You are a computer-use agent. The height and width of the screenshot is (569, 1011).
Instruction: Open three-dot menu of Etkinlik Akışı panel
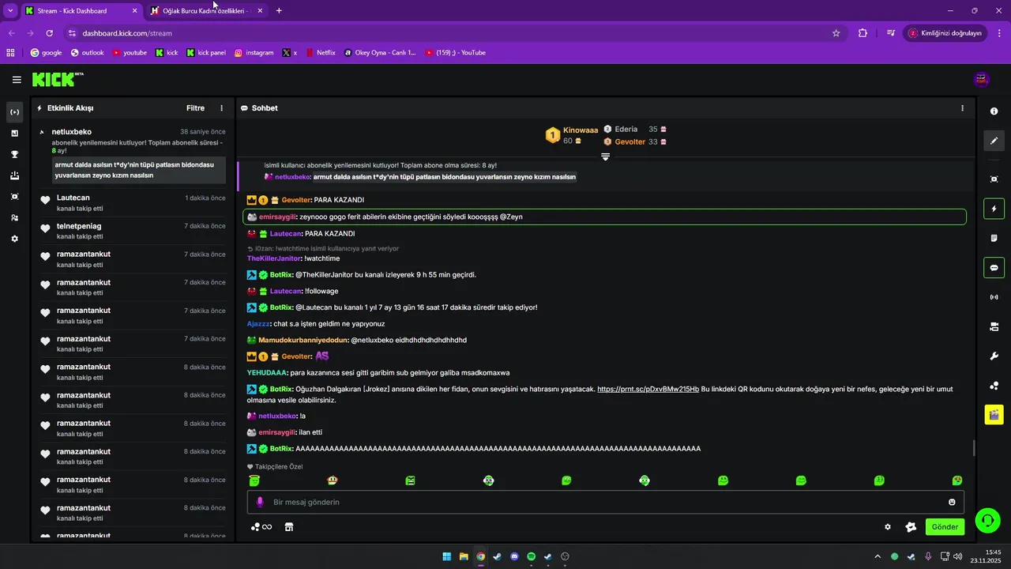pyautogui.click(x=221, y=108)
